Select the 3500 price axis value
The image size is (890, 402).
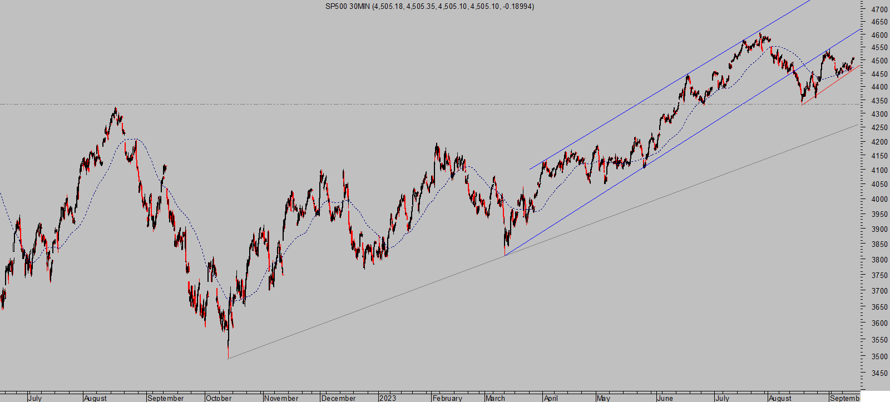[879, 356]
